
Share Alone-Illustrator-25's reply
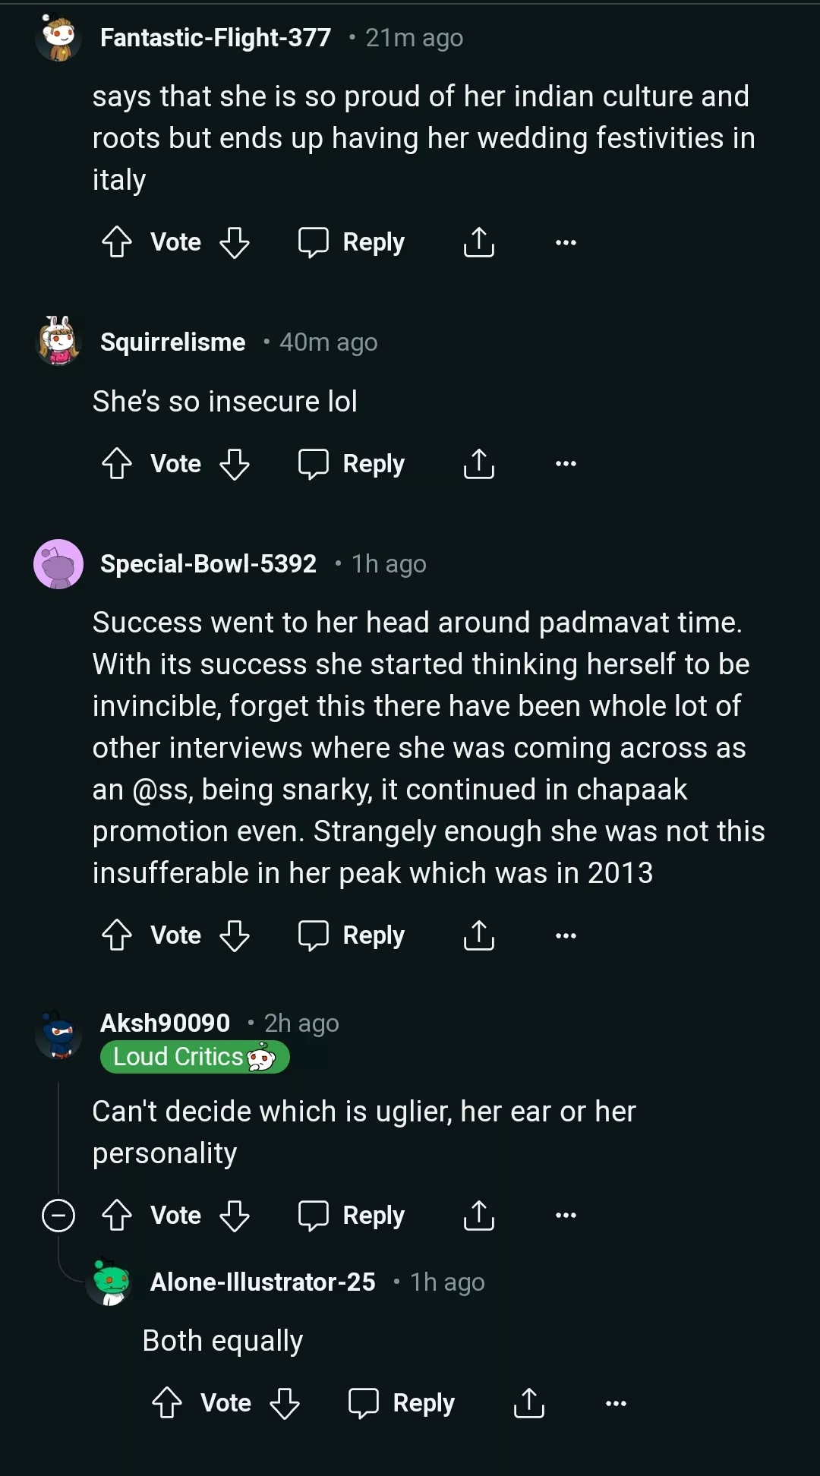[528, 1403]
